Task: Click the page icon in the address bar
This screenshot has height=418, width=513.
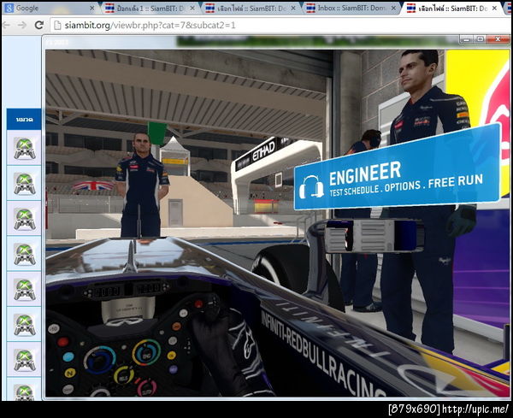Action: tap(57, 25)
